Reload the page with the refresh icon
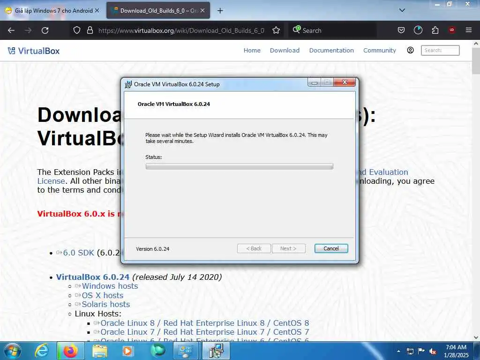The image size is (480, 360). coord(45,30)
